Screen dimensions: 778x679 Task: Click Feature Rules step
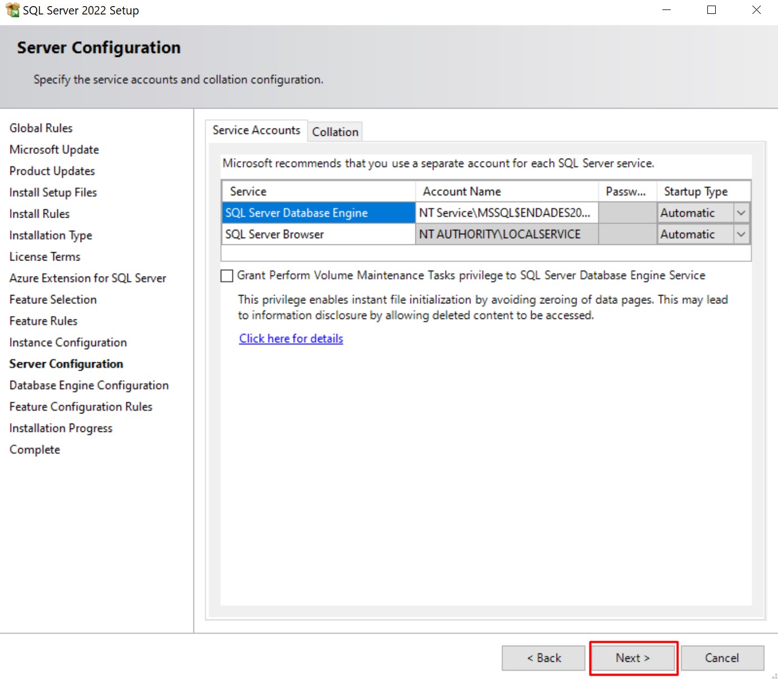pyautogui.click(x=43, y=321)
